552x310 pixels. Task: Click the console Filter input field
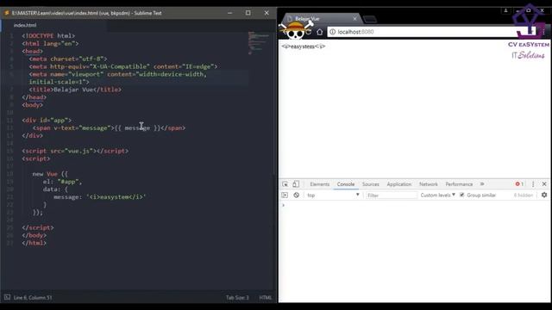point(391,195)
